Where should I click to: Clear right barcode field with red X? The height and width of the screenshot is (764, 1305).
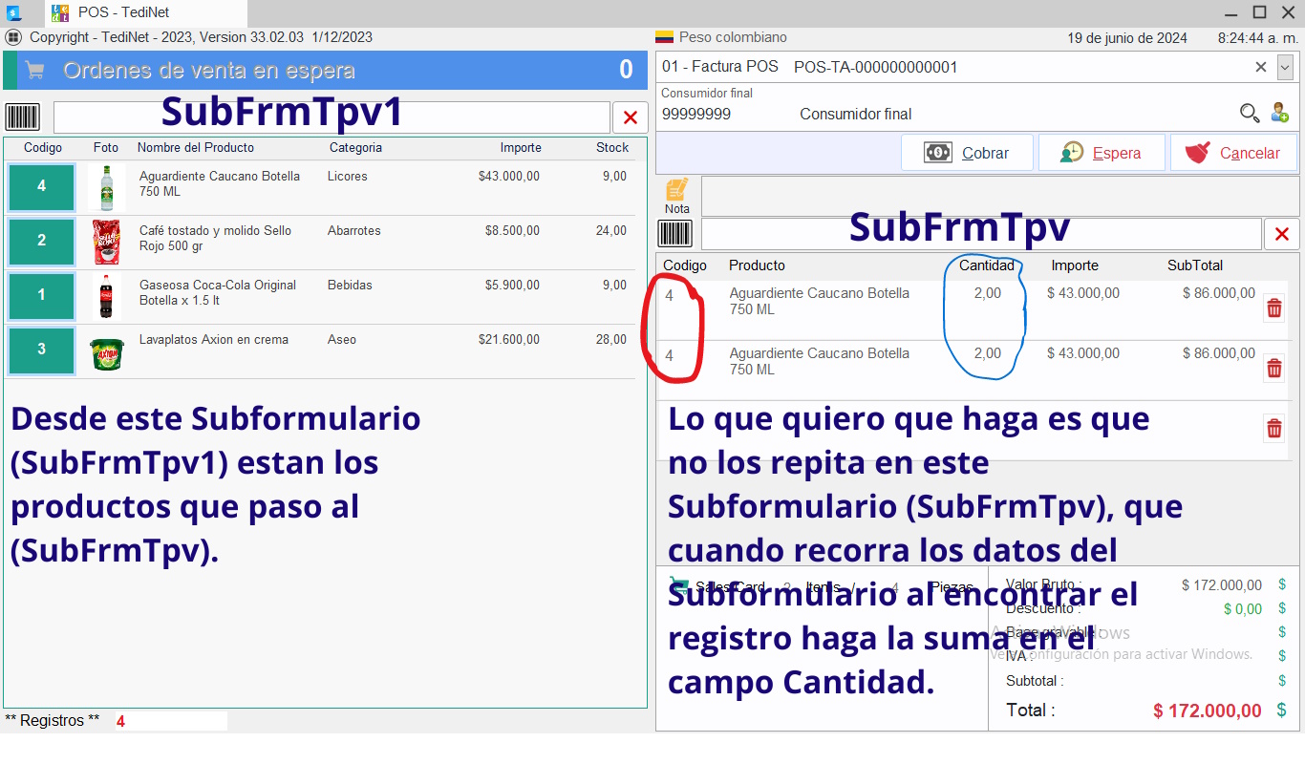point(1281,234)
